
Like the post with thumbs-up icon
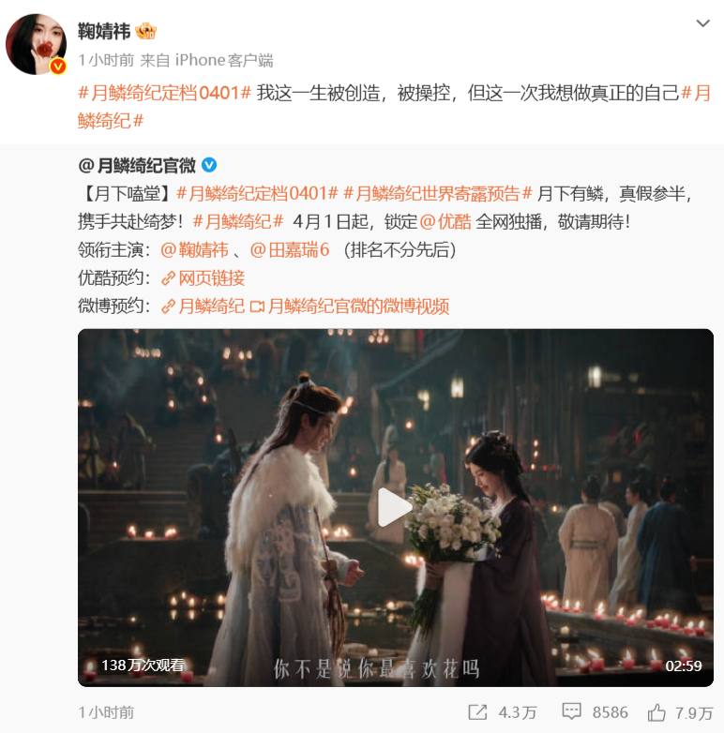coord(656,712)
